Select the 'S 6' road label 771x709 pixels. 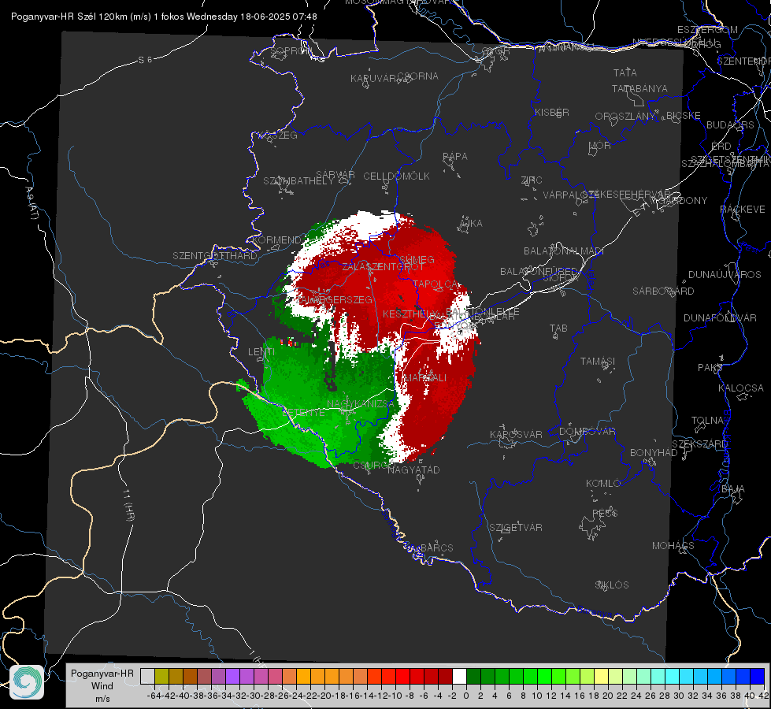[x=145, y=60]
